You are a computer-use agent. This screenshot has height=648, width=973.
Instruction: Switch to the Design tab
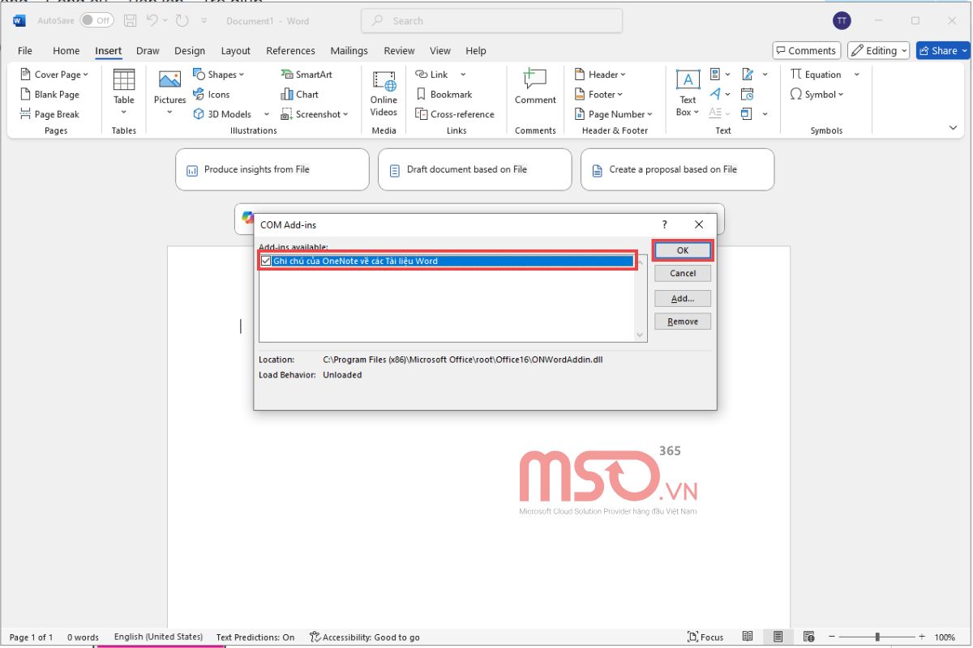point(190,50)
